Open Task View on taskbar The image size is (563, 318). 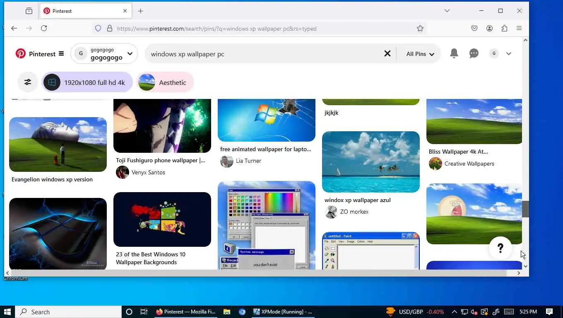(144, 312)
